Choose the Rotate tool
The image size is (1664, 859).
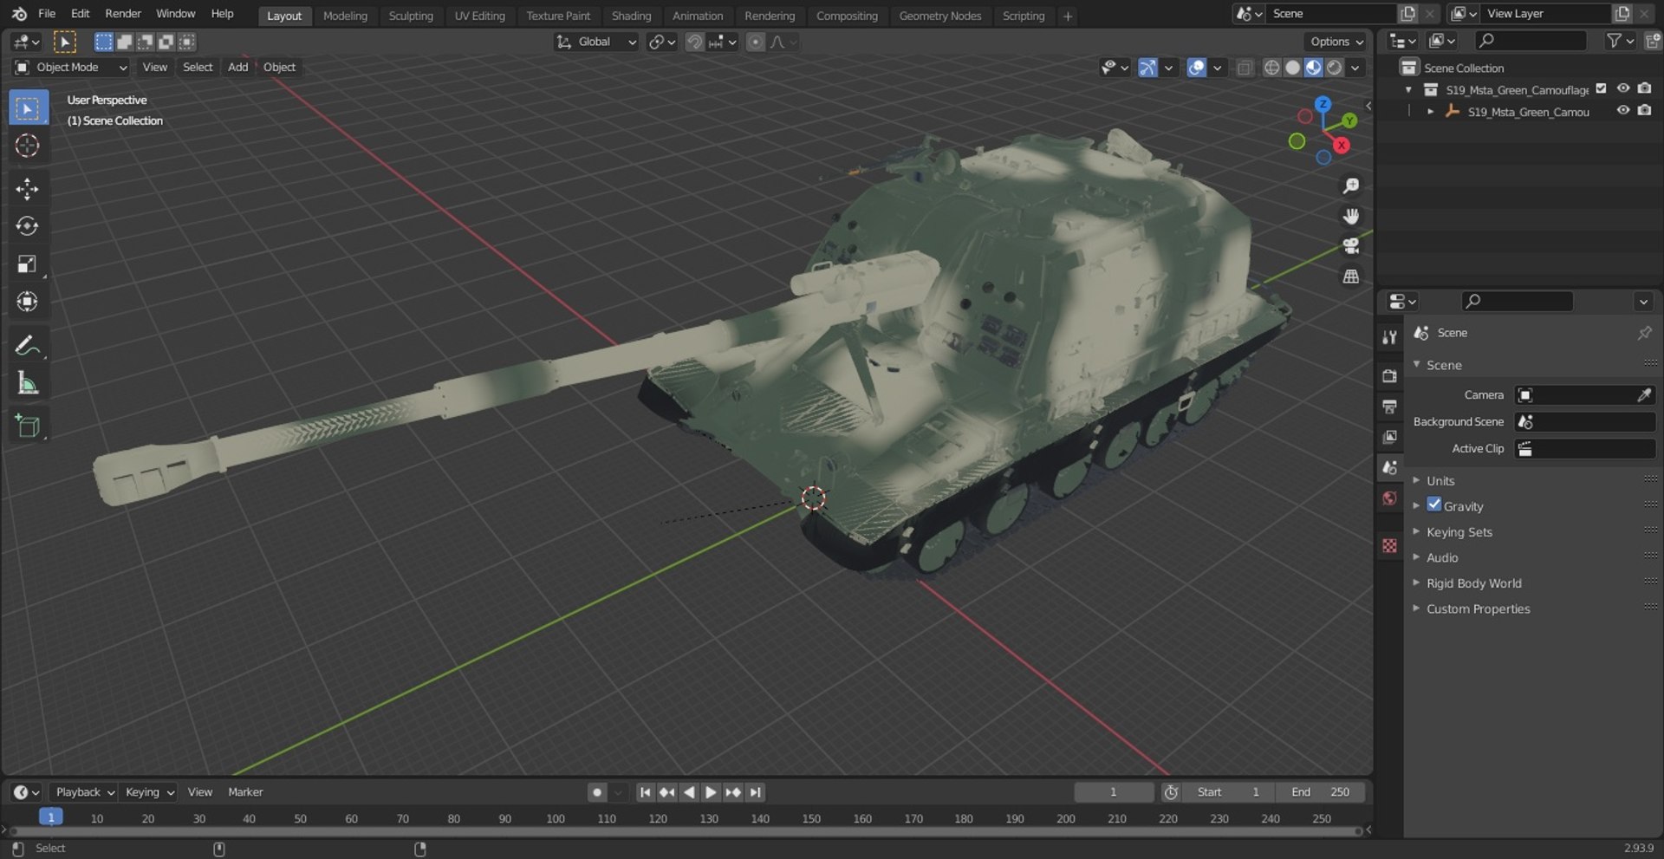pos(28,226)
